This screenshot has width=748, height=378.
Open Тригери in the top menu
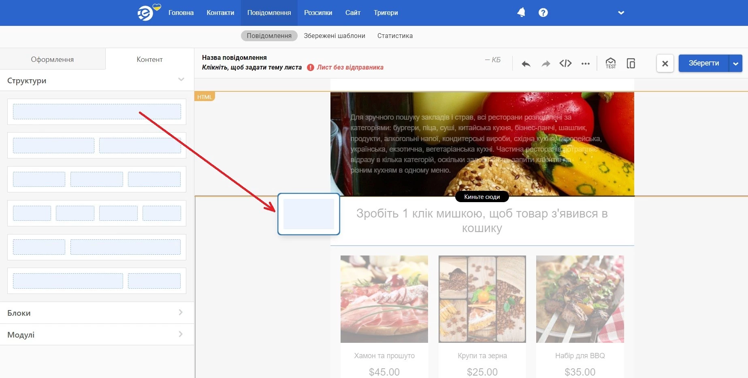(x=386, y=13)
